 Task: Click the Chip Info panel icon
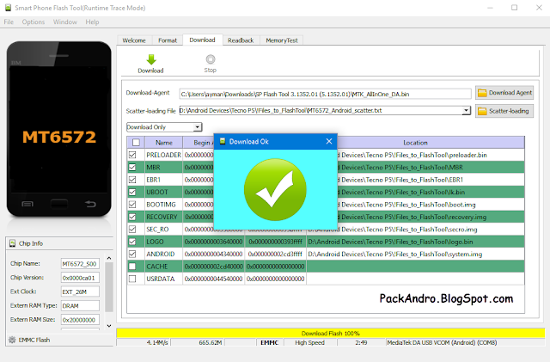point(13,243)
